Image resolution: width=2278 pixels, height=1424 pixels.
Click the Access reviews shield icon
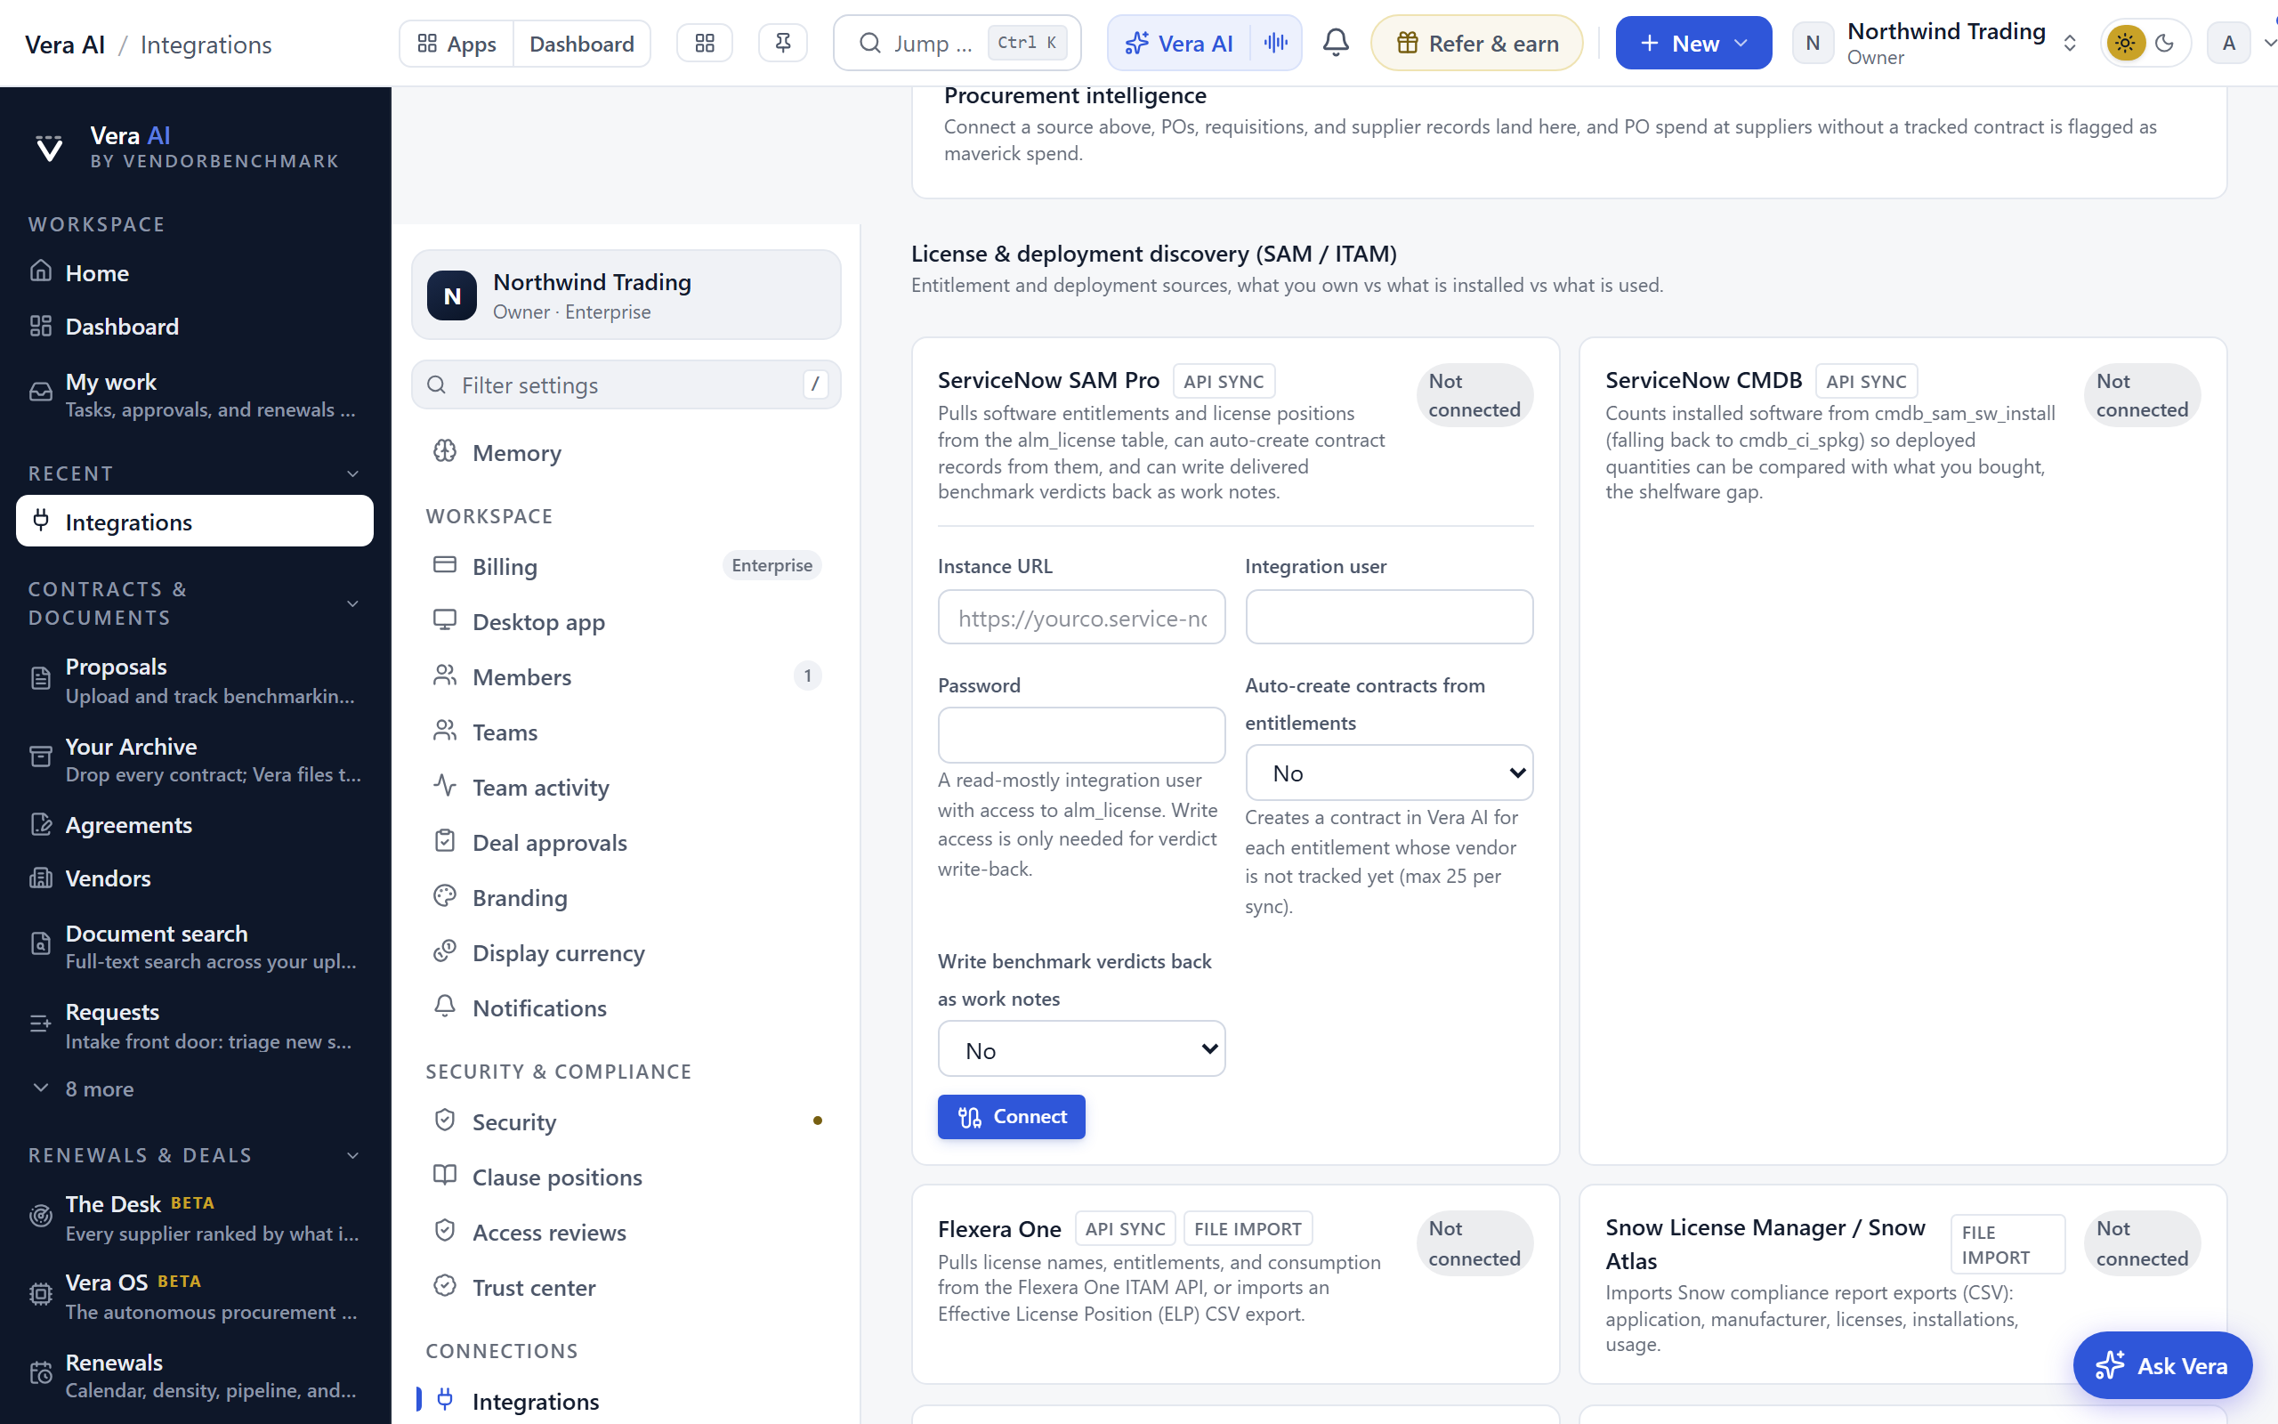point(444,1230)
